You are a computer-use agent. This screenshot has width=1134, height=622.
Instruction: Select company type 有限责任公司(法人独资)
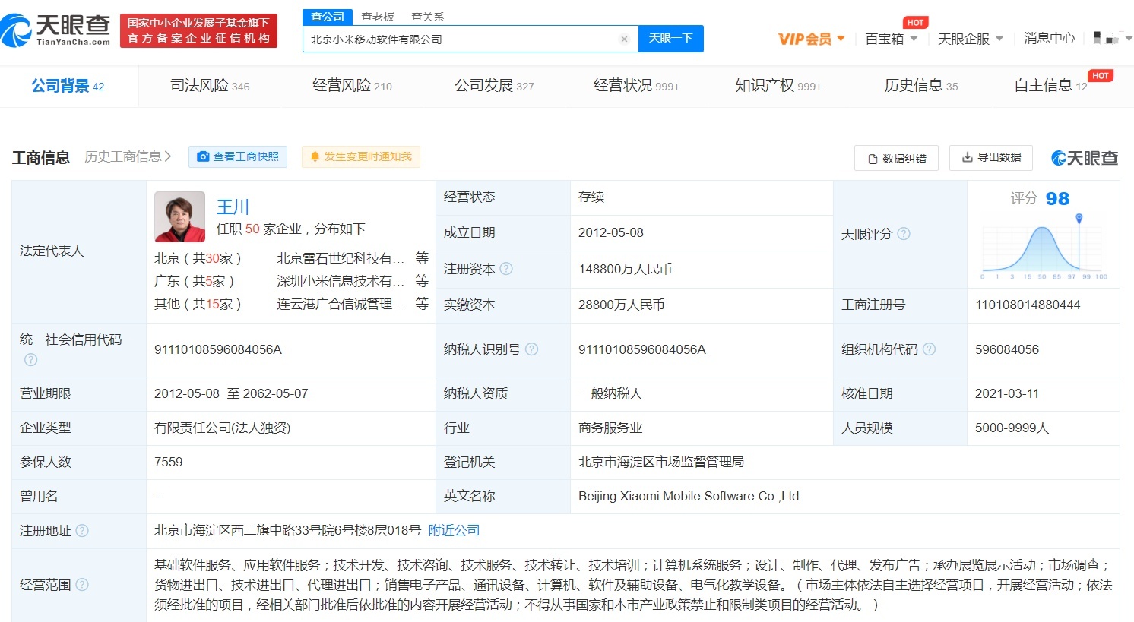(223, 428)
